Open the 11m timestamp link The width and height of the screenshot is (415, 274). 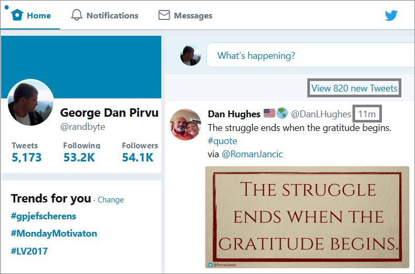tap(367, 114)
